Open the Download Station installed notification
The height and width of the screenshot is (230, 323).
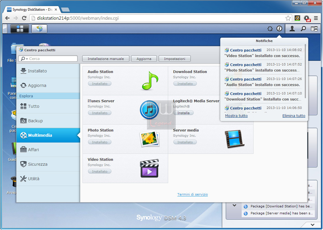point(263,96)
